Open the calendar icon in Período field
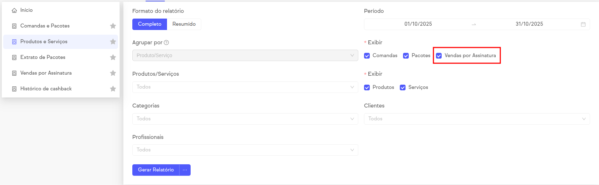The height and width of the screenshot is (185, 599). click(x=583, y=24)
